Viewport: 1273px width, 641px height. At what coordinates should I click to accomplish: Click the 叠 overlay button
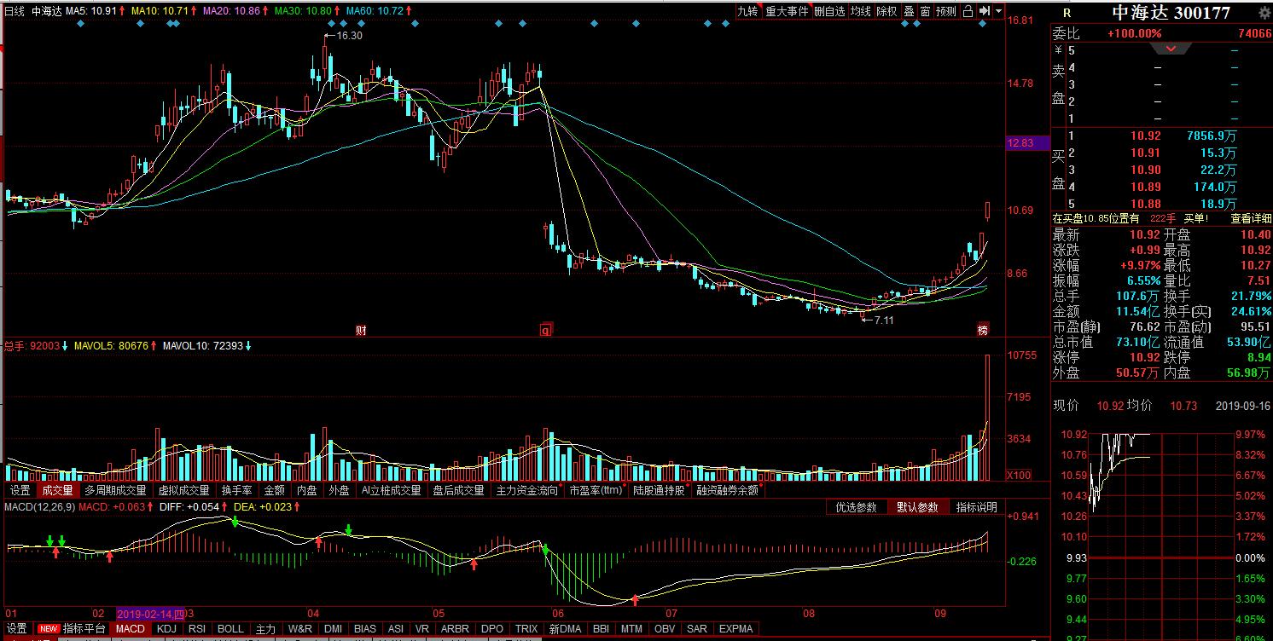(x=909, y=11)
